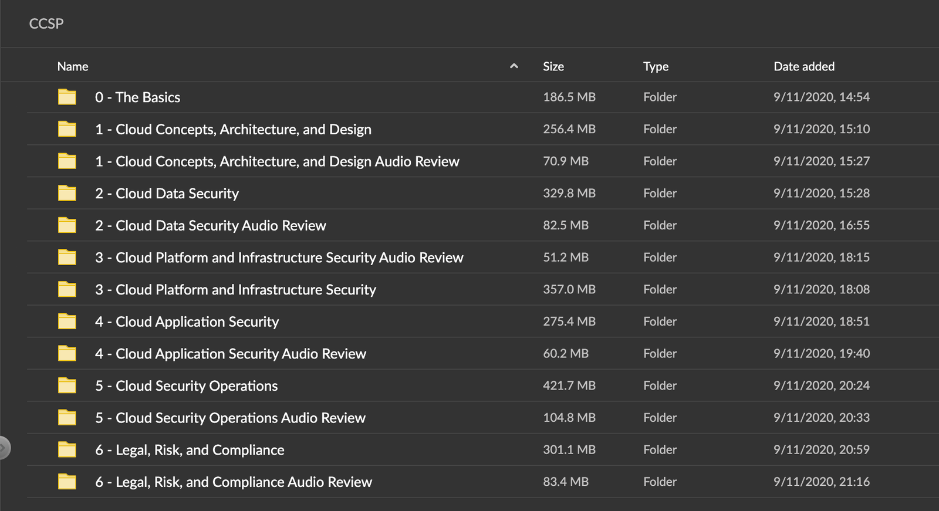The width and height of the screenshot is (939, 511).
Task: Select the "2 - Cloud Data Security" name
Action: pos(167,194)
